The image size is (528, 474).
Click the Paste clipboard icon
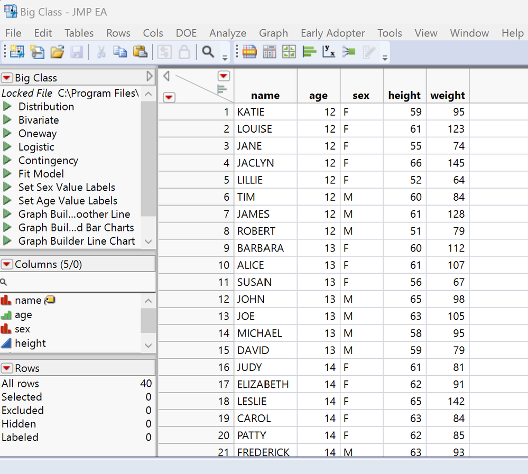click(x=140, y=52)
